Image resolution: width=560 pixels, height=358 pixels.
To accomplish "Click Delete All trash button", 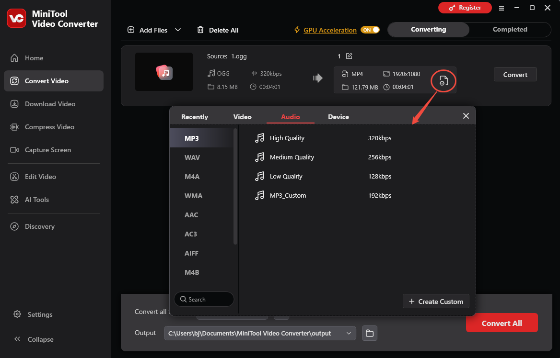I will point(218,30).
